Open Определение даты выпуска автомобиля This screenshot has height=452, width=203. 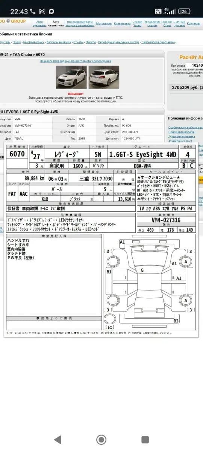pyautogui.click(x=80, y=24)
